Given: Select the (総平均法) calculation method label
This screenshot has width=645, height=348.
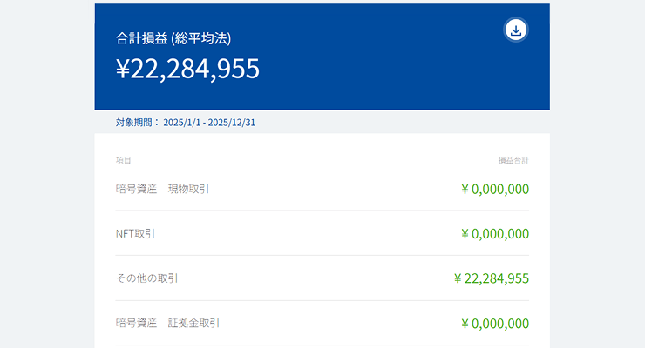Looking at the screenshot, I should 201,38.
